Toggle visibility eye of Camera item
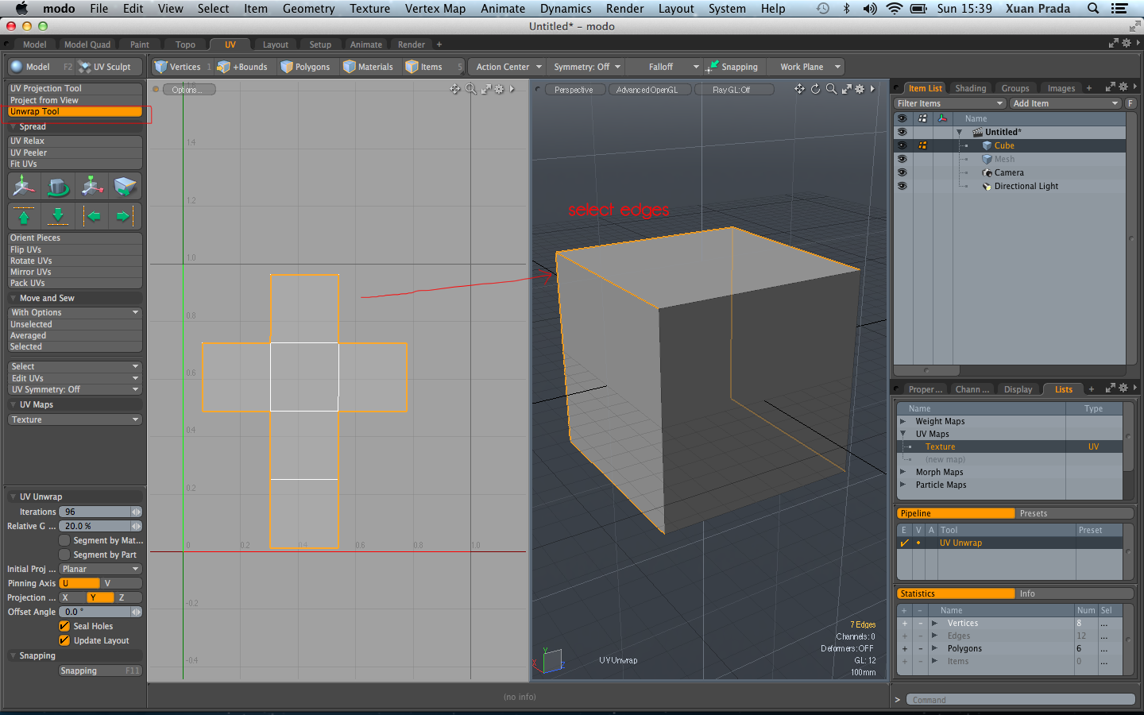This screenshot has width=1144, height=715. tap(902, 172)
